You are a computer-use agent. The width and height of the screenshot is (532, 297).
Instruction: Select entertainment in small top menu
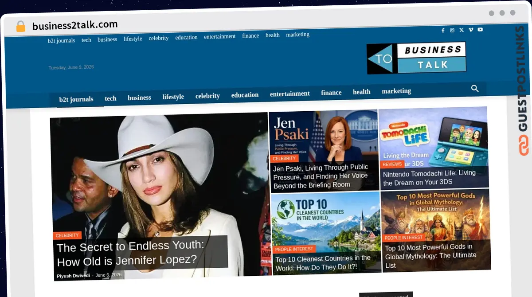coord(220,37)
